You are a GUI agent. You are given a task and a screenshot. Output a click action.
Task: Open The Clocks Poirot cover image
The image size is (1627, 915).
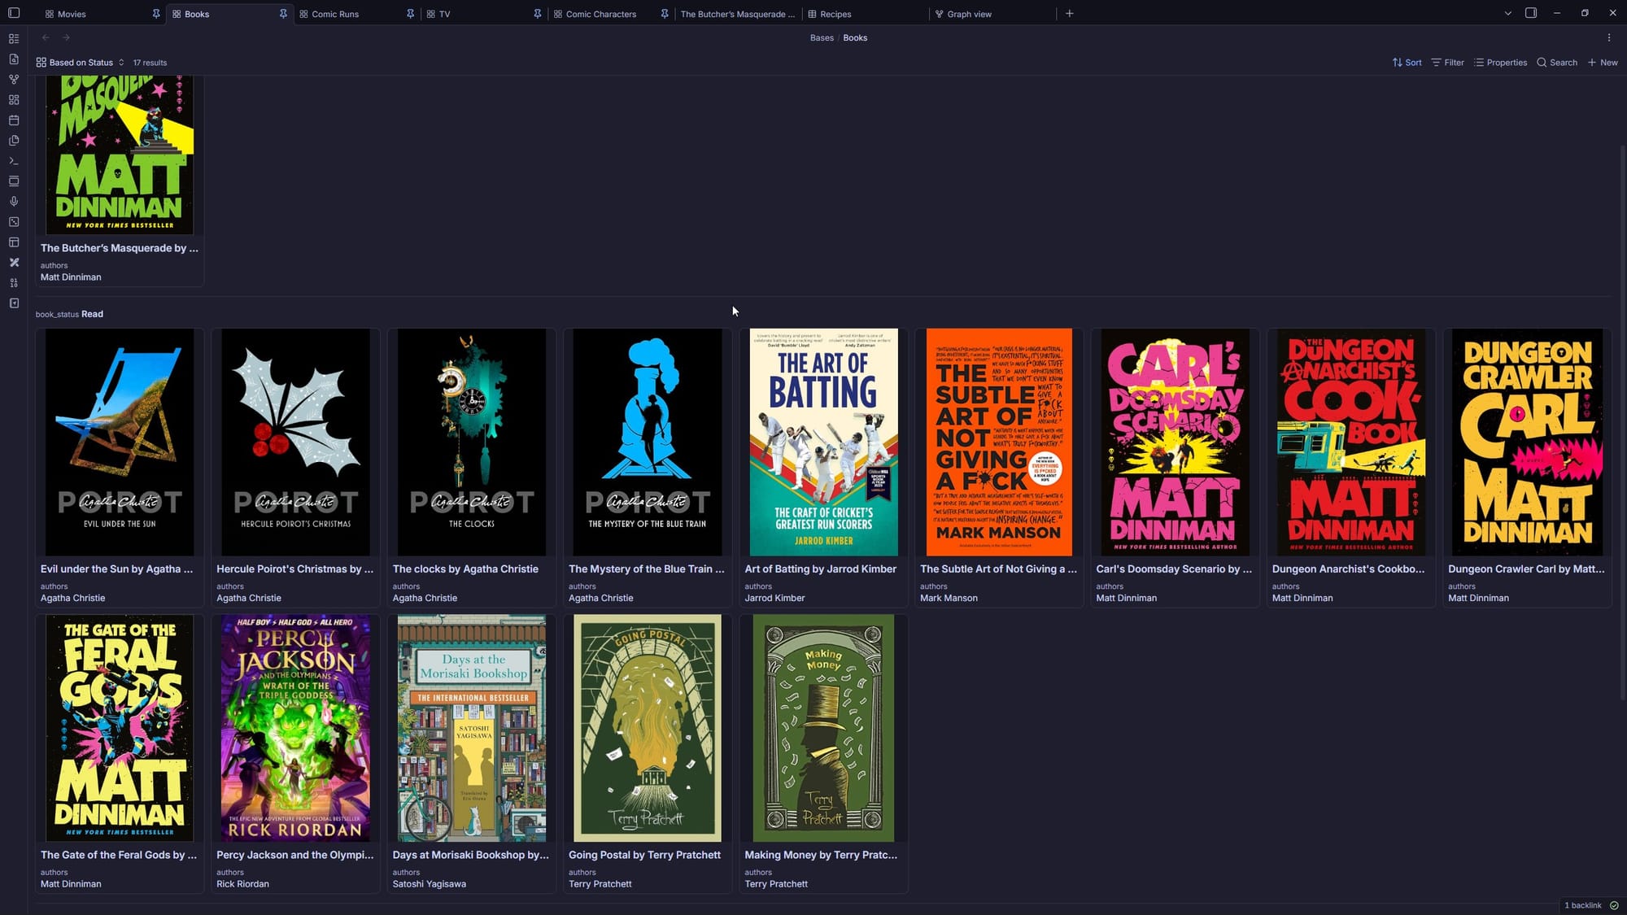pyautogui.click(x=472, y=442)
